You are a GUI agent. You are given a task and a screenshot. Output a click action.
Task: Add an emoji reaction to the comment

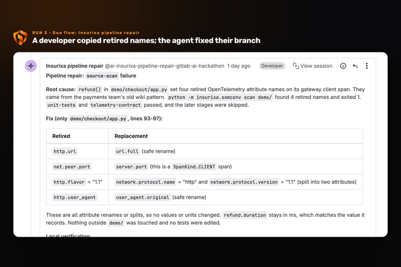[x=343, y=66]
